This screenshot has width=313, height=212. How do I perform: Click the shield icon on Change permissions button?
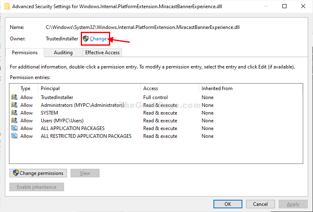coord(16,173)
